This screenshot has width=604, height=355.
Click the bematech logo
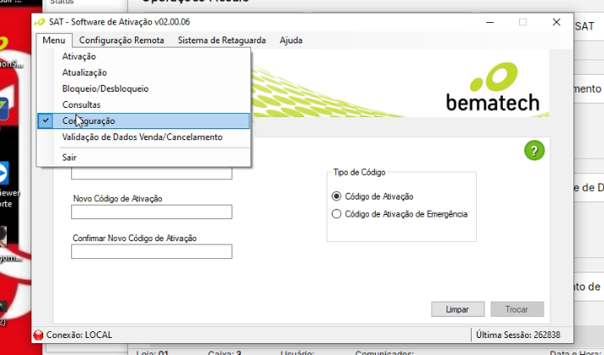coord(493,87)
